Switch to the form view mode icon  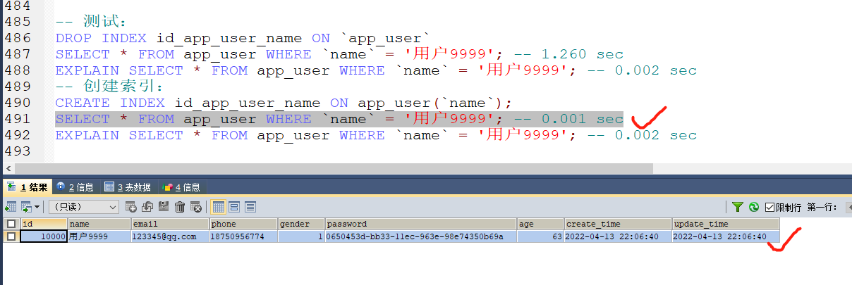pyautogui.click(x=234, y=207)
